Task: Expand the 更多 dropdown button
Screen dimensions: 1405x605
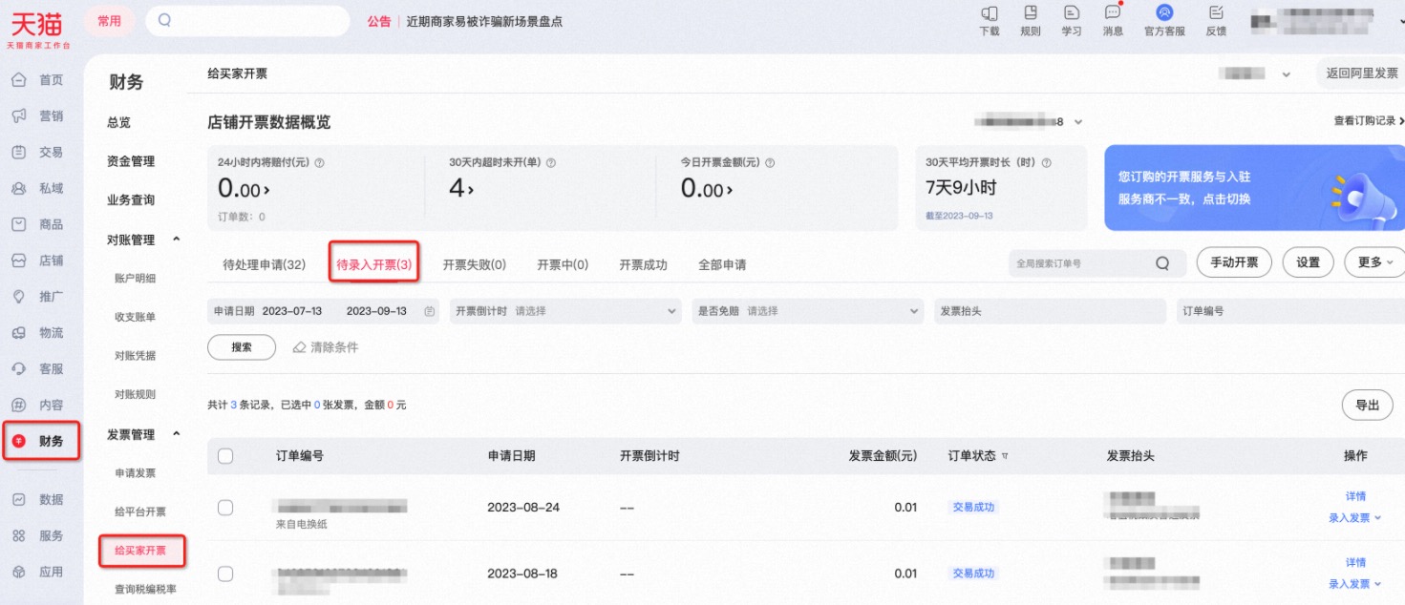Action: click(x=1374, y=262)
